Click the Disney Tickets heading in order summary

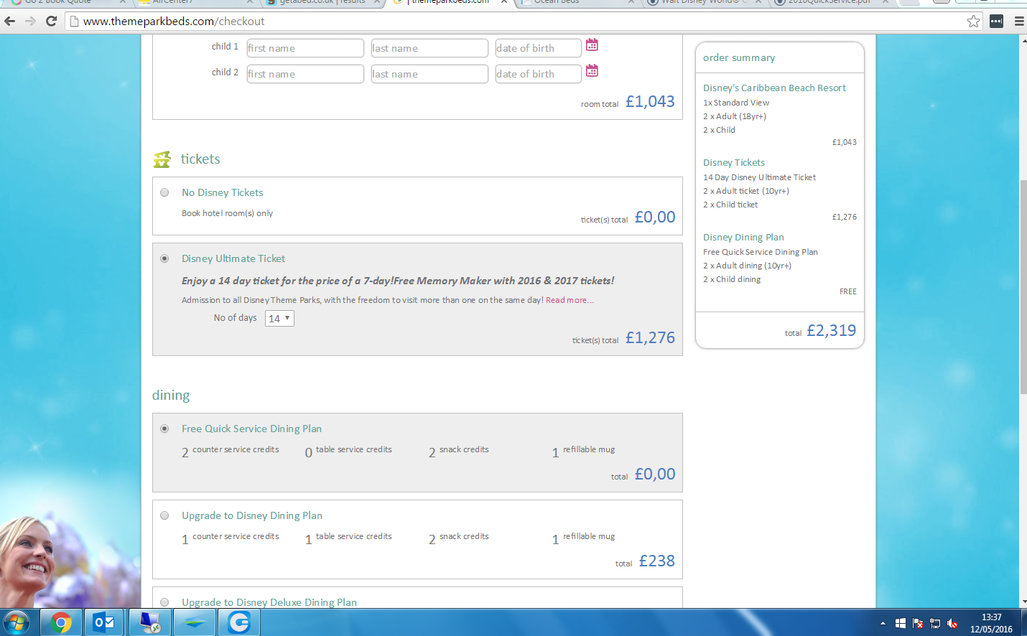[x=734, y=162]
